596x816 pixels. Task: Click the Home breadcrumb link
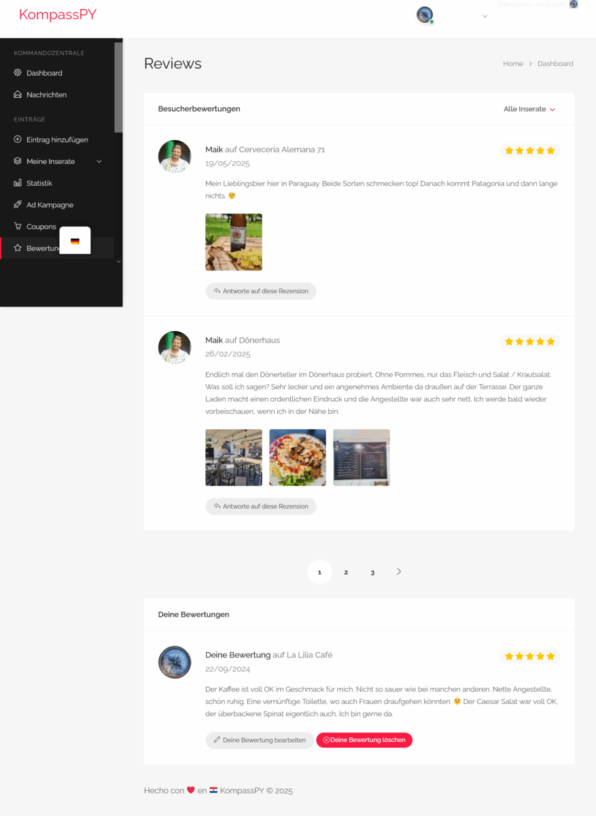tap(513, 64)
